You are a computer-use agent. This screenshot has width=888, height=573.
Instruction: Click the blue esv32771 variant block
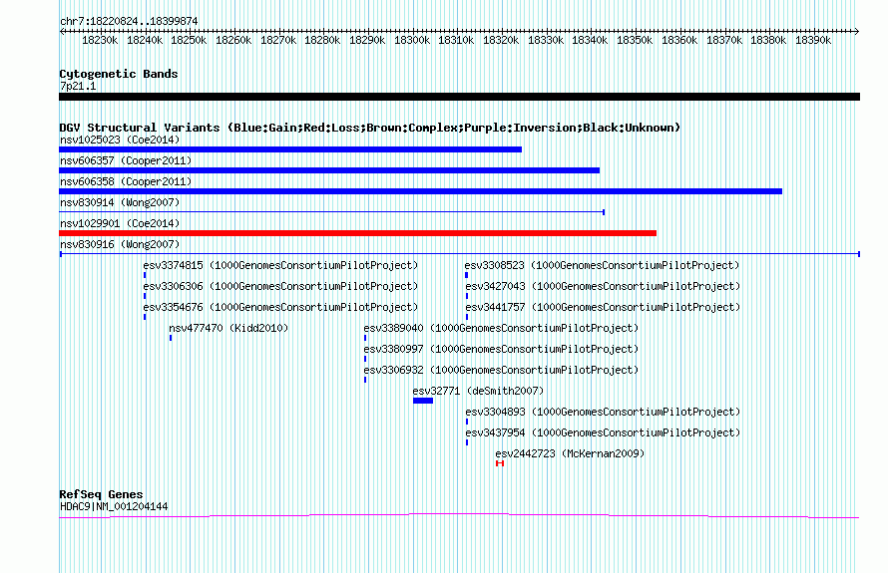(423, 401)
